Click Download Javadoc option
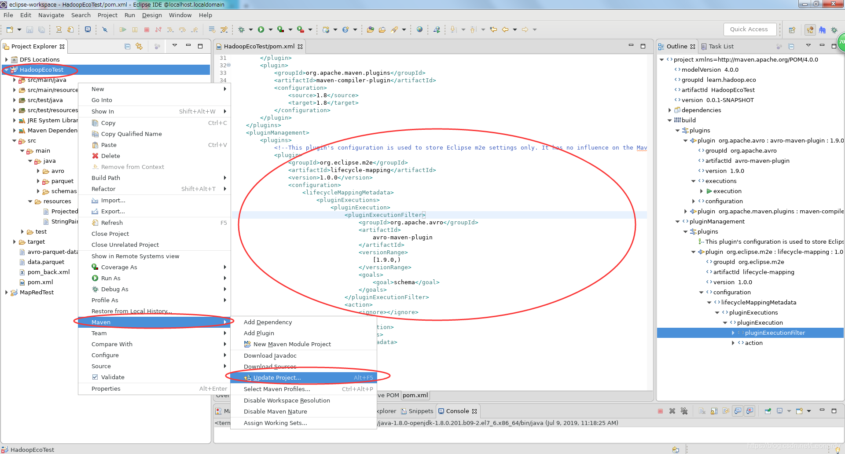The width and height of the screenshot is (845, 454). point(304,355)
